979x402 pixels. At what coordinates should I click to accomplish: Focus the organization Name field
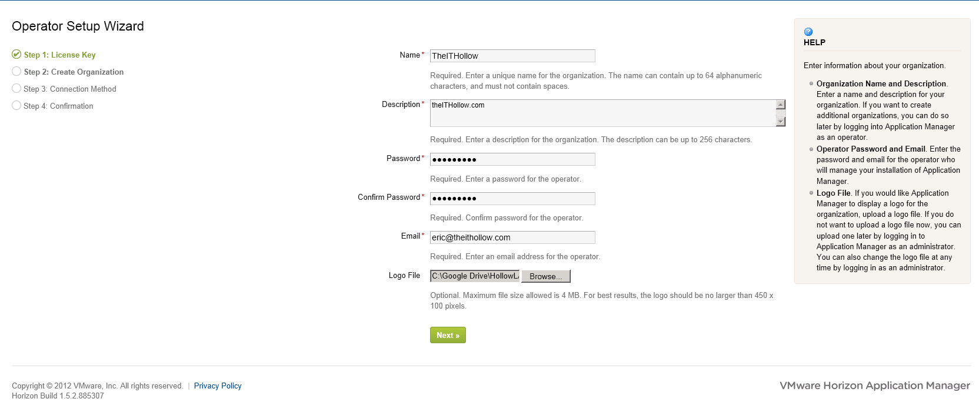pyautogui.click(x=512, y=56)
